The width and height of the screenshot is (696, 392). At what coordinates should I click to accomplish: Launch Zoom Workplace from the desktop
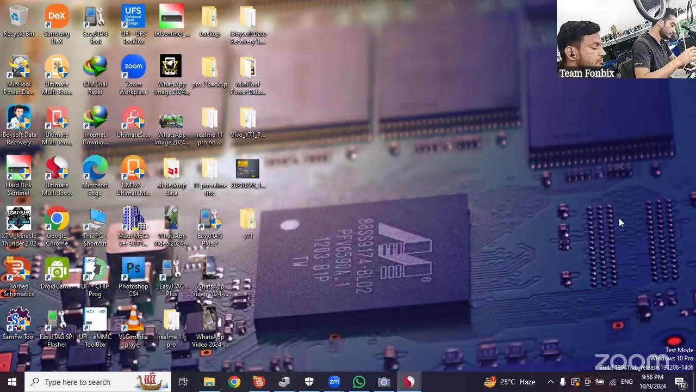point(133,75)
